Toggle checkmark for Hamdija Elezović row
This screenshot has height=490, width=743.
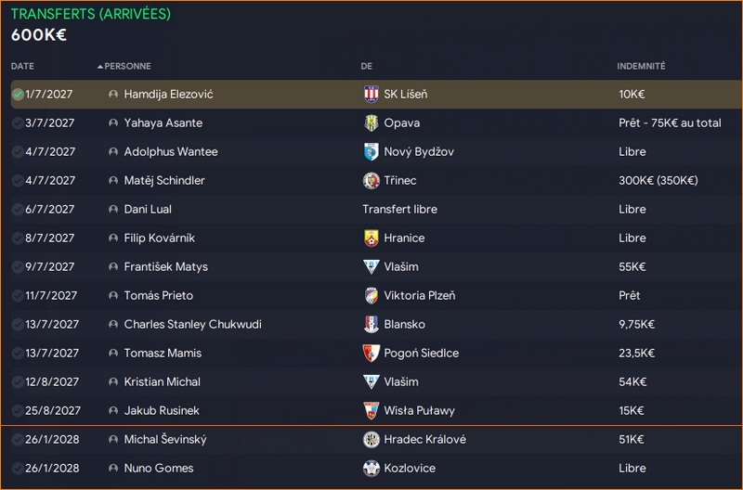pos(18,95)
